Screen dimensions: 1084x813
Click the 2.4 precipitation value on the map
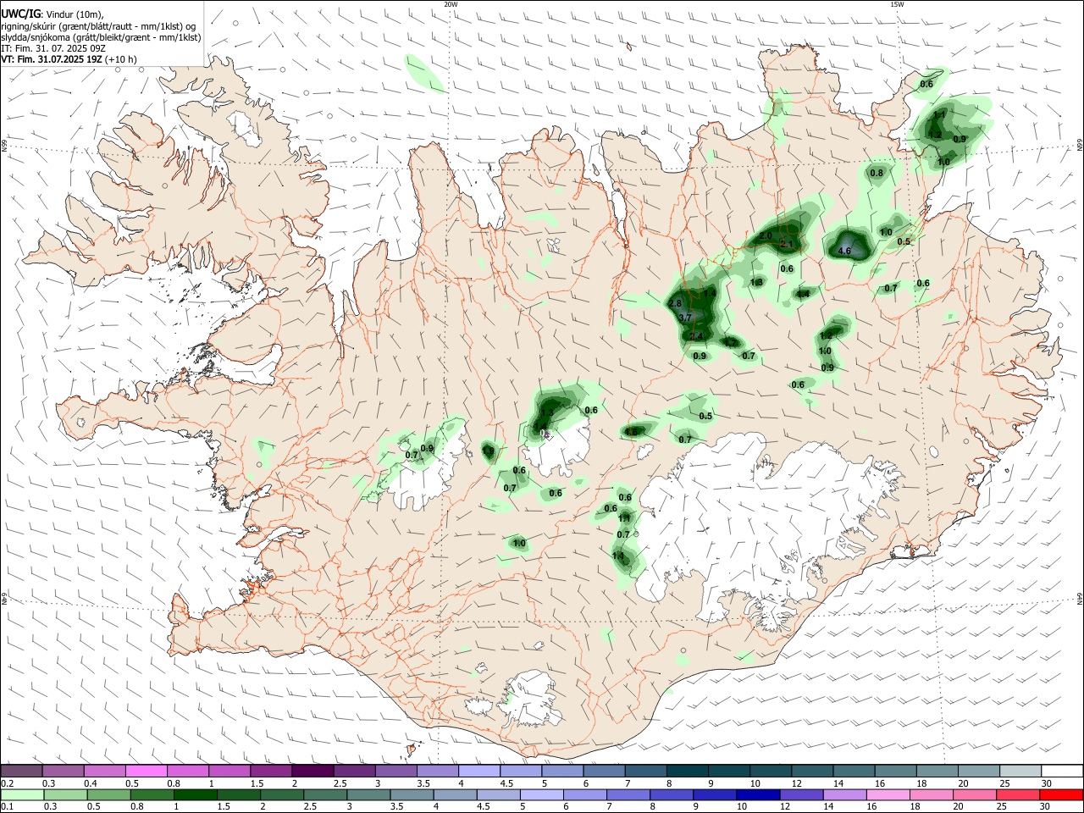(696, 336)
